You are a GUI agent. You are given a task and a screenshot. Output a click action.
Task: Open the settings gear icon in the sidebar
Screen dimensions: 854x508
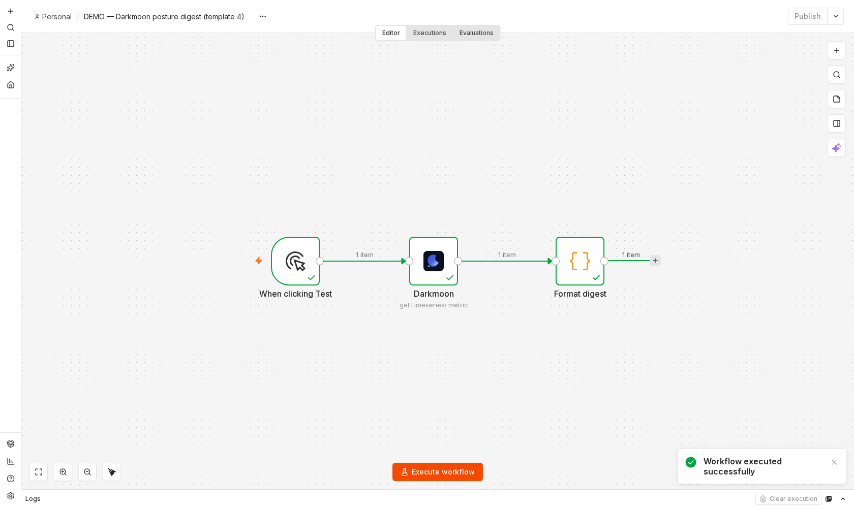click(11, 496)
